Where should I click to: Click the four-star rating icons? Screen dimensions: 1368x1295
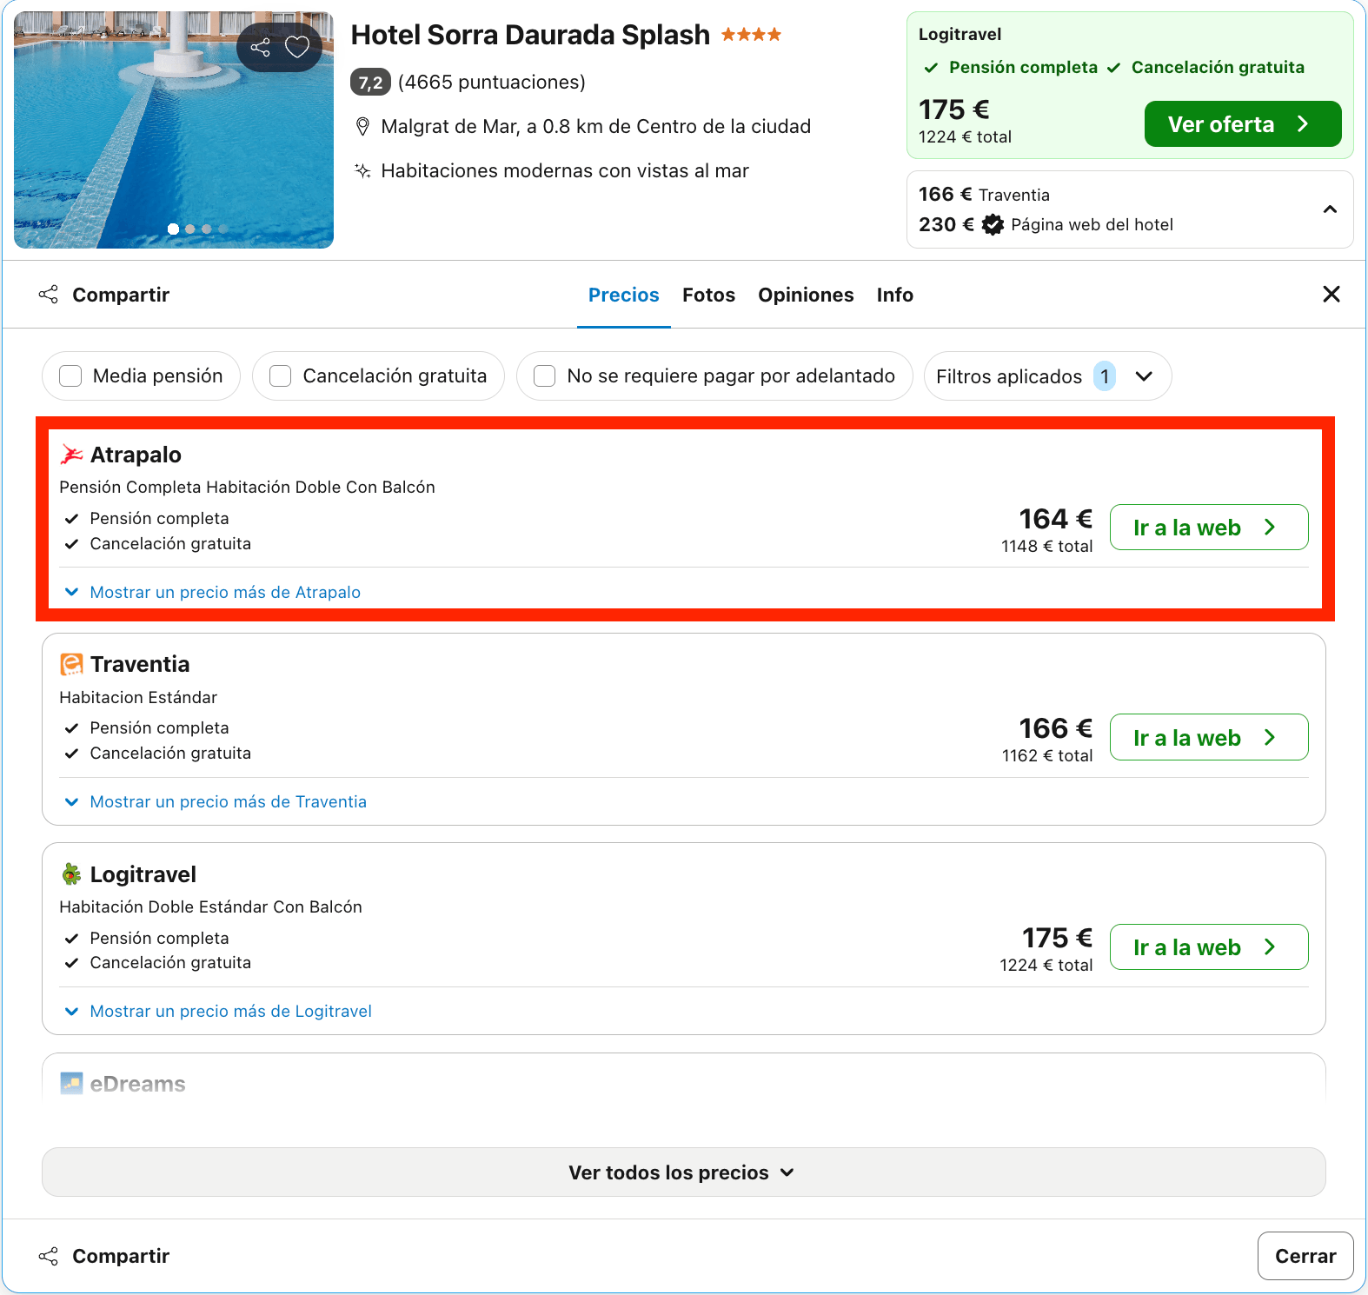click(x=751, y=35)
